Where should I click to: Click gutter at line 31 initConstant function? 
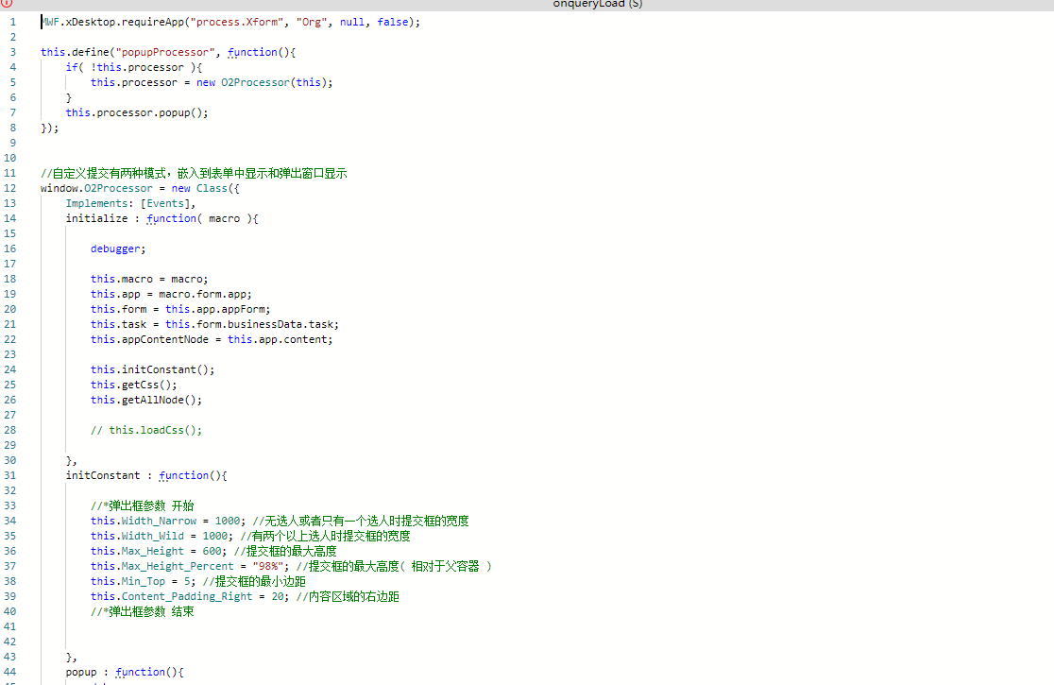click(12, 475)
